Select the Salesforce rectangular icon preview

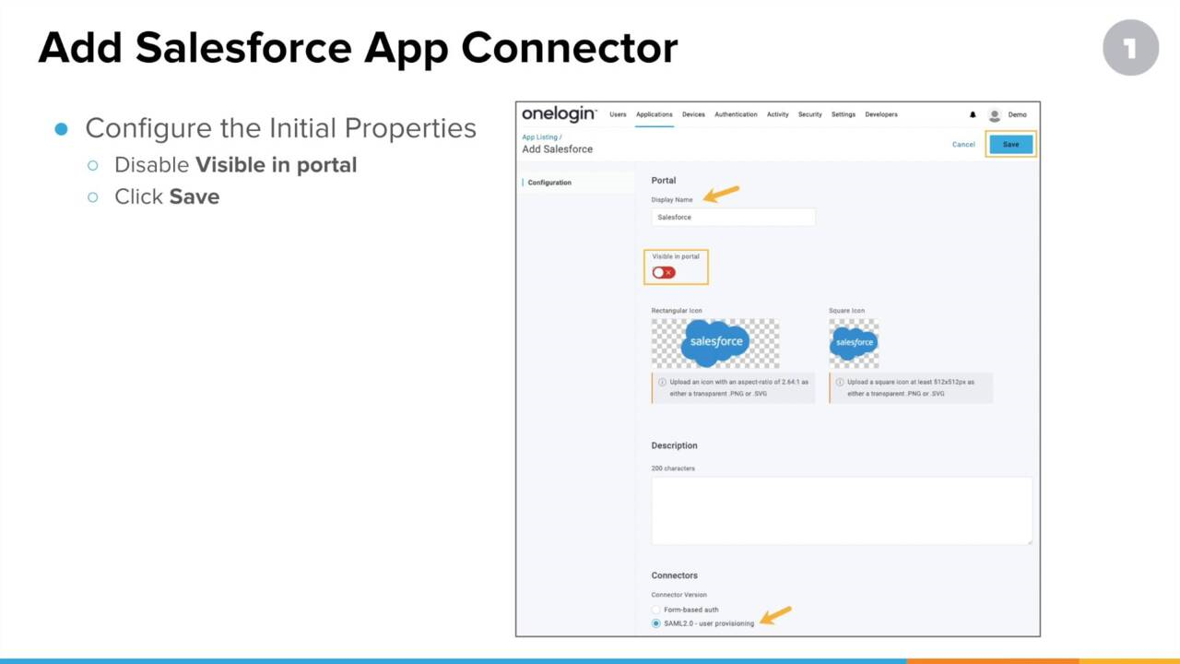[x=715, y=341]
